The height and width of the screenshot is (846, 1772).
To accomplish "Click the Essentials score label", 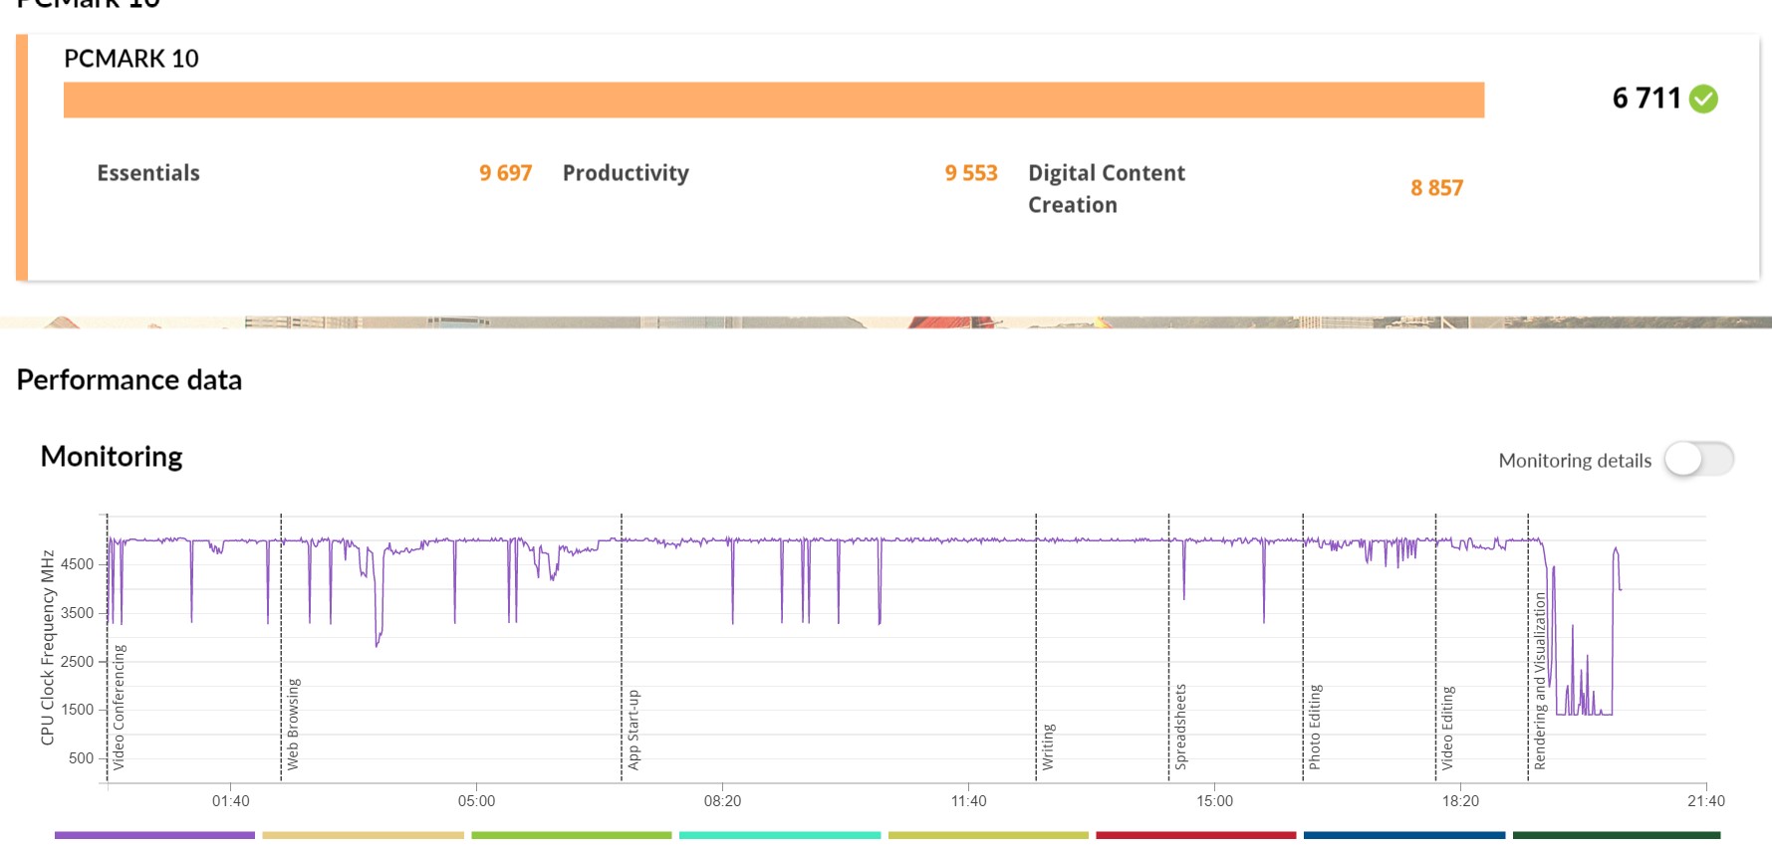I will pos(148,173).
